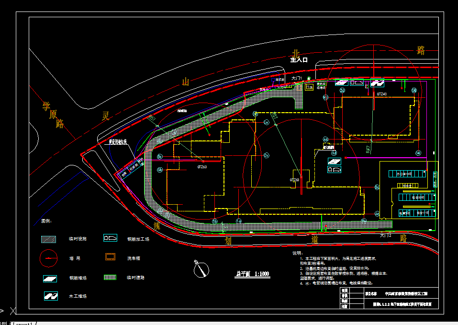Click the 木工堆场 legend text
The height and width of the screenshot is (325, 458).
78,296
